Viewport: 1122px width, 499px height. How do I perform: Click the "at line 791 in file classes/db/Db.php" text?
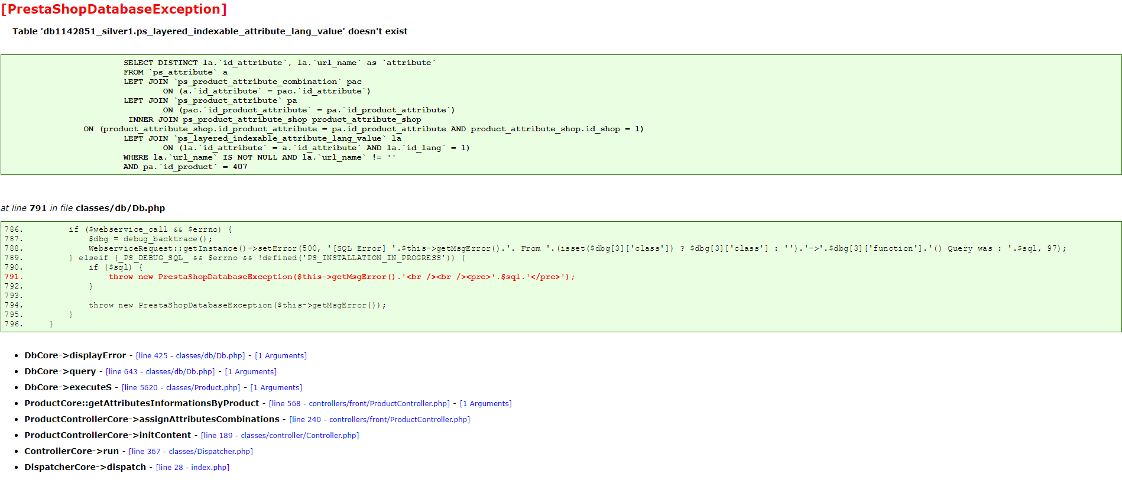[x=83, y=208]
